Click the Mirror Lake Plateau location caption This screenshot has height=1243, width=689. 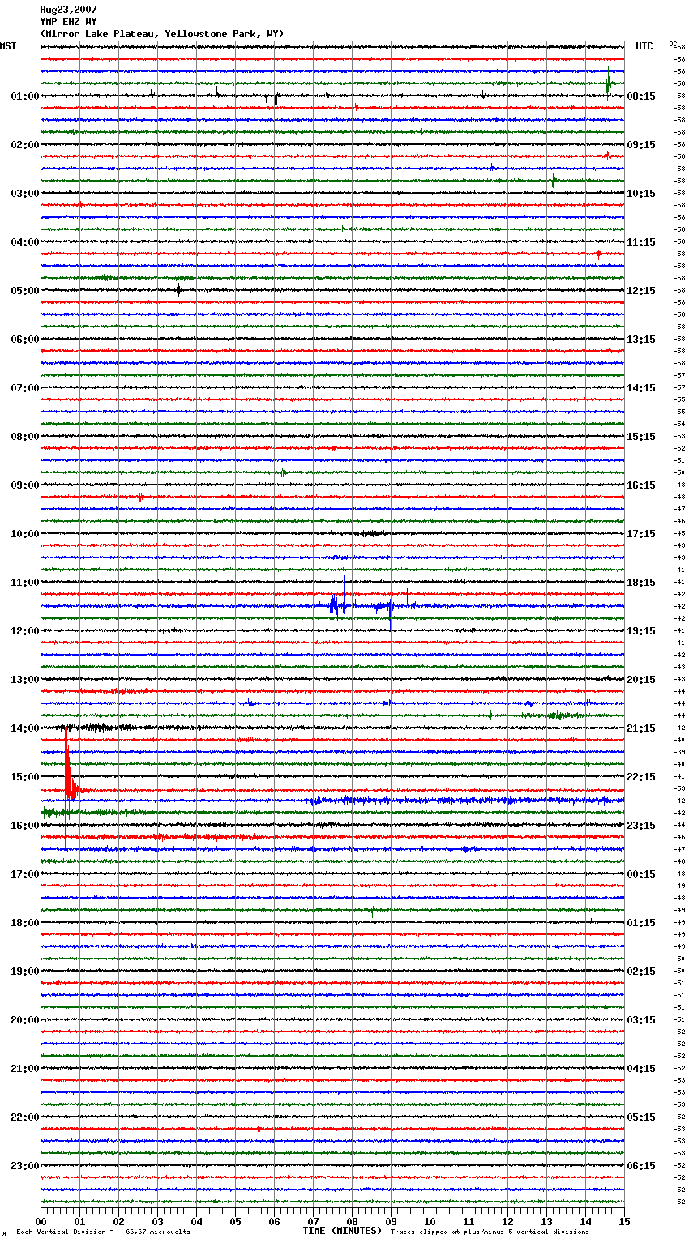(x=162, y=34)
